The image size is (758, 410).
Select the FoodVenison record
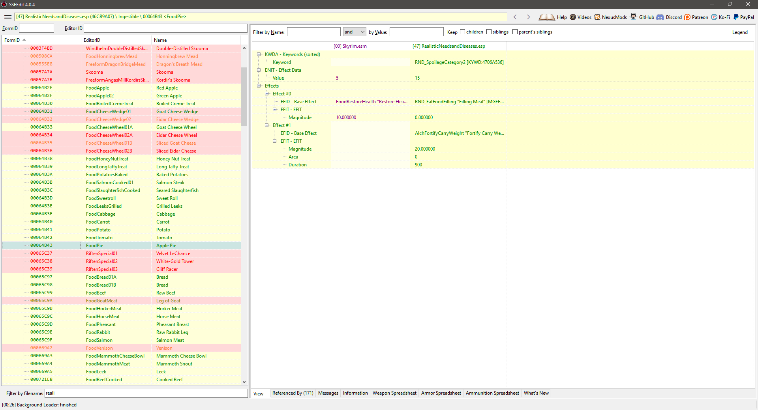coord(121,348)
